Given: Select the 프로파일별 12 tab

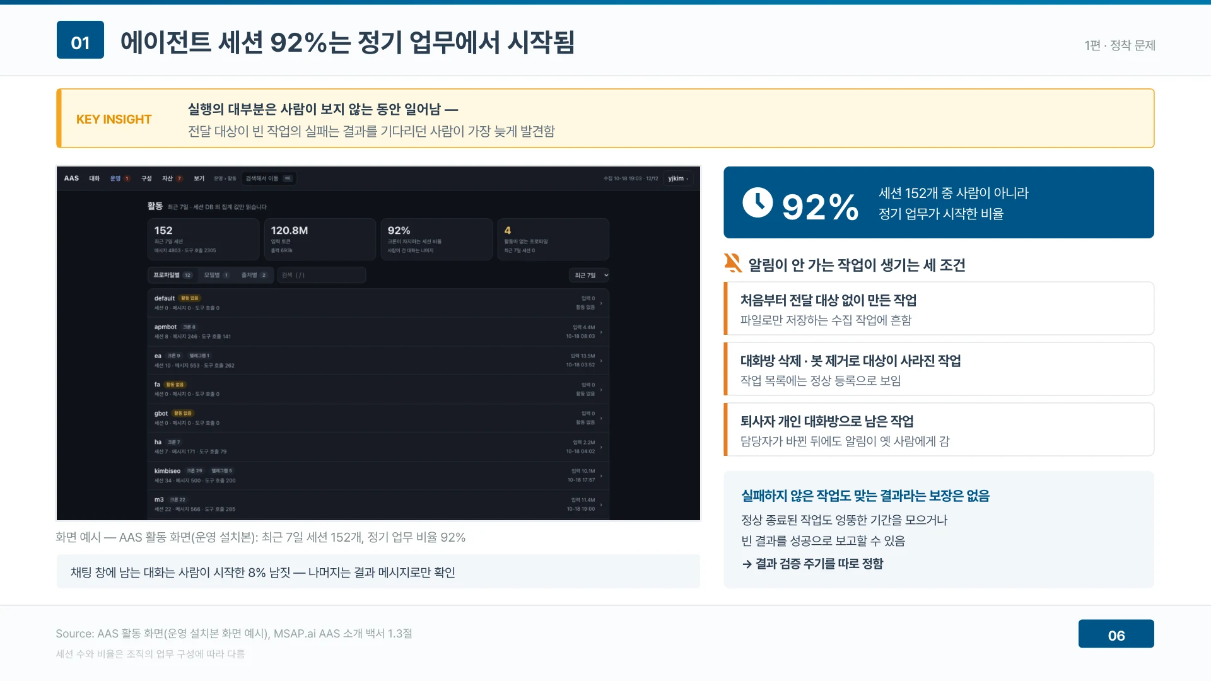Looking at the screenshot, I should click(x=172, y=275).
